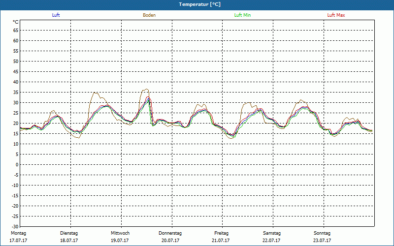Click the 19.07.17 date label
This screenshot has height=246, width=394.
[120, 241]
